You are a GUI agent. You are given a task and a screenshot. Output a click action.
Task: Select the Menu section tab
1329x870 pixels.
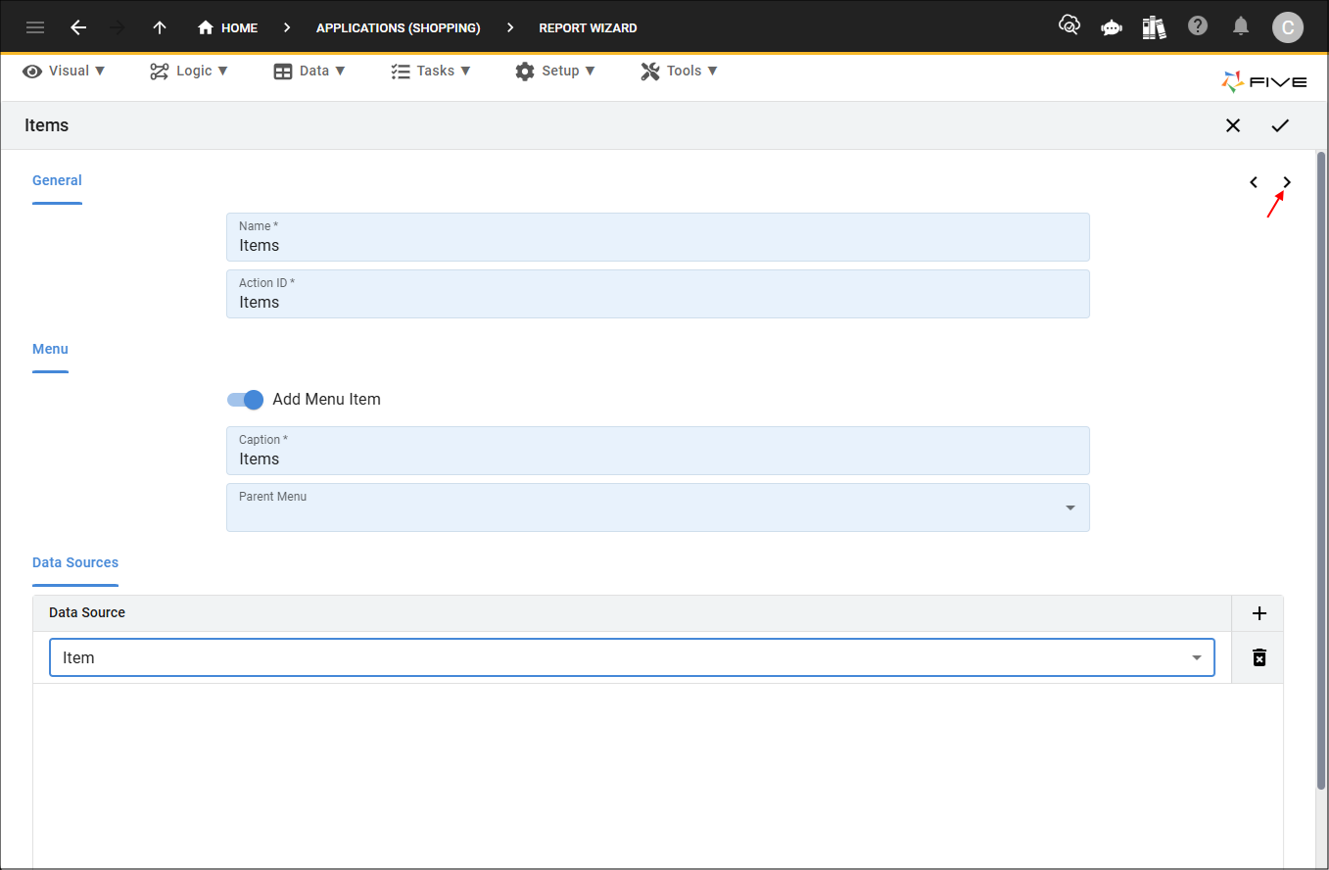click(50, 350)
